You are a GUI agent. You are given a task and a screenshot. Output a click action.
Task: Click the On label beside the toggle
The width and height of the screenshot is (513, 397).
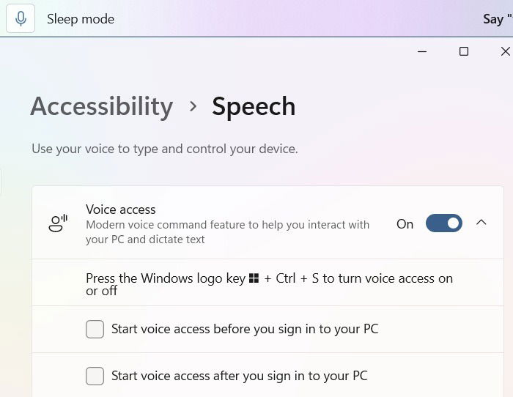pos(405,224)
